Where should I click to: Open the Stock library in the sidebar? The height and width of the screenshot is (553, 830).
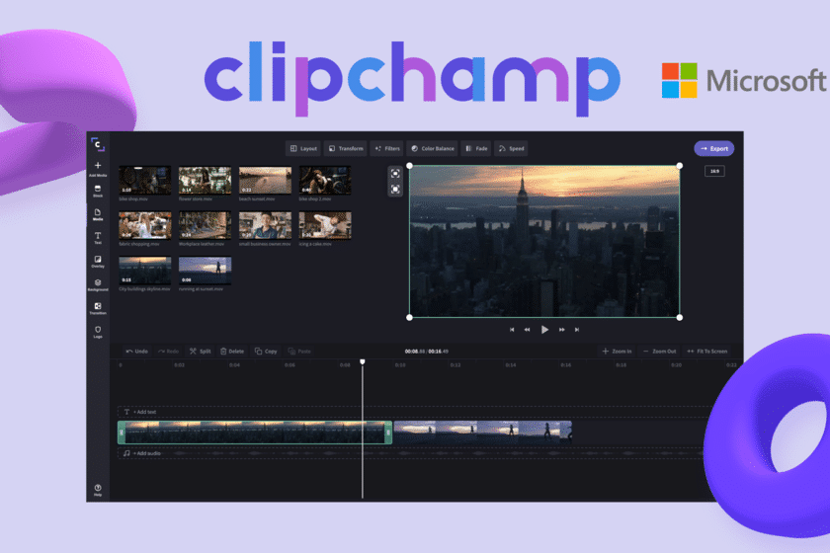click(x=98, y=192)
